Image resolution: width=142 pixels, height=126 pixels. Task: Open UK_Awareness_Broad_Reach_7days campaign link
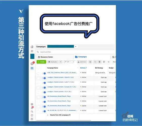pos(59,106)
